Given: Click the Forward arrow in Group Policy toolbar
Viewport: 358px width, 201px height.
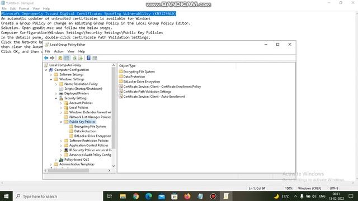Looking at the screenshot, I should 52,58.
